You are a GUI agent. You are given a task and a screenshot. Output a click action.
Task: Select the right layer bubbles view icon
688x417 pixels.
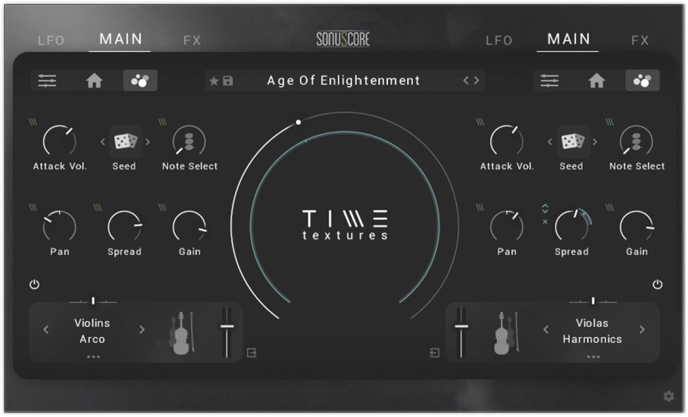point(642,81)
